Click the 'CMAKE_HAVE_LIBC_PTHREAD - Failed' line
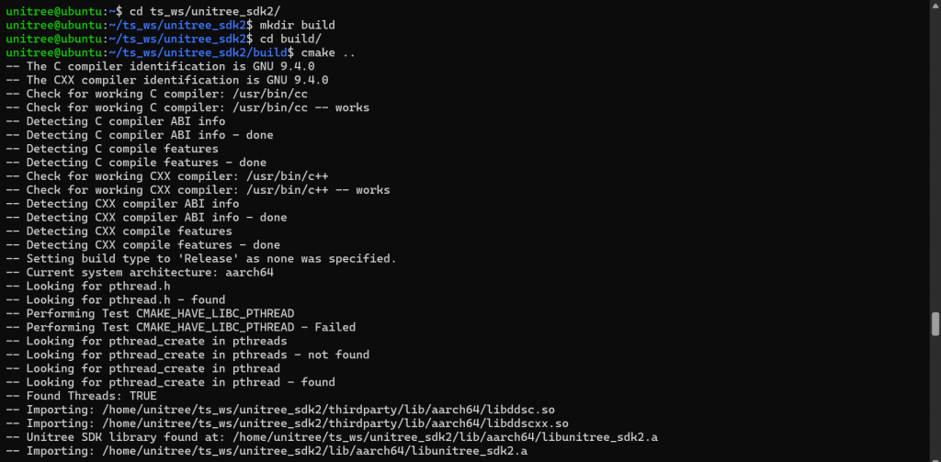 tap(190, 327)
